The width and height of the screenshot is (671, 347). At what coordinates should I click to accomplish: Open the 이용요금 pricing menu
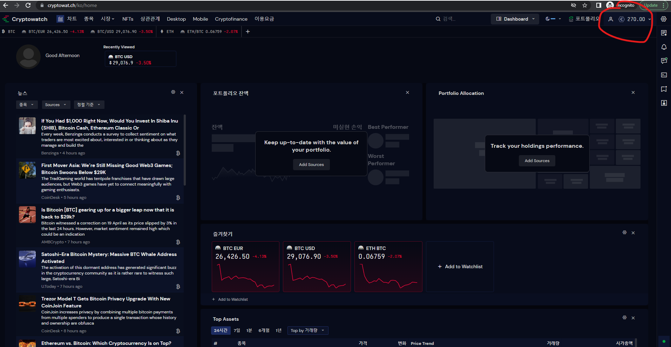[264, 19]
